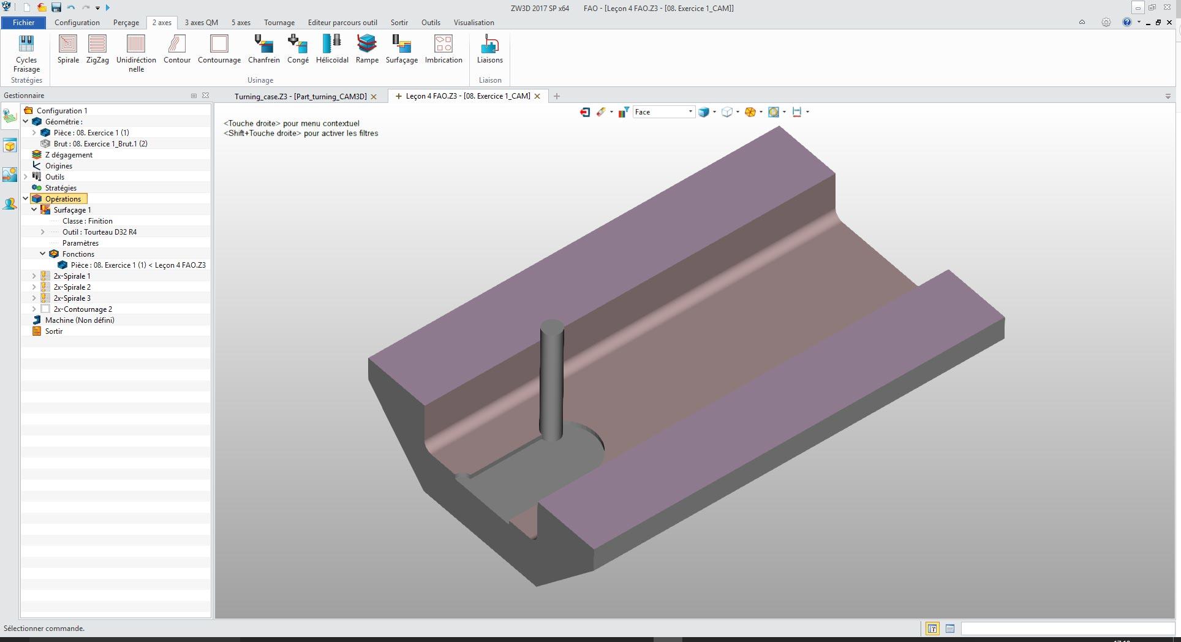1181x642 pixels.
Task: Expand the Outils tree node
Action: pos(26,177)
